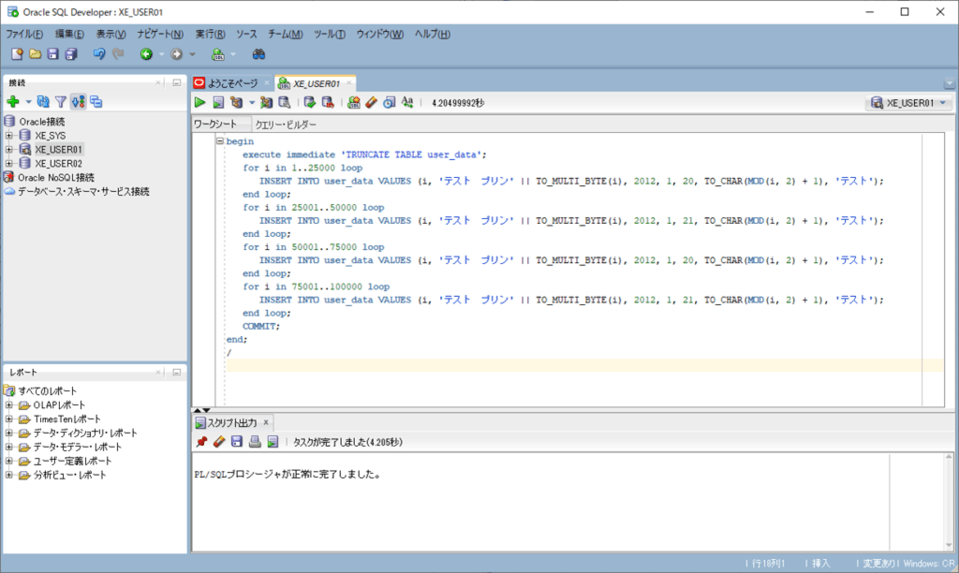Close the XE_USER01 worksheet tab
This screenshot has height=573, width=959.
(349, 82)
